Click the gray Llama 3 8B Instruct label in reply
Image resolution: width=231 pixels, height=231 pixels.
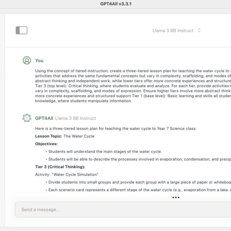(75, 118)
